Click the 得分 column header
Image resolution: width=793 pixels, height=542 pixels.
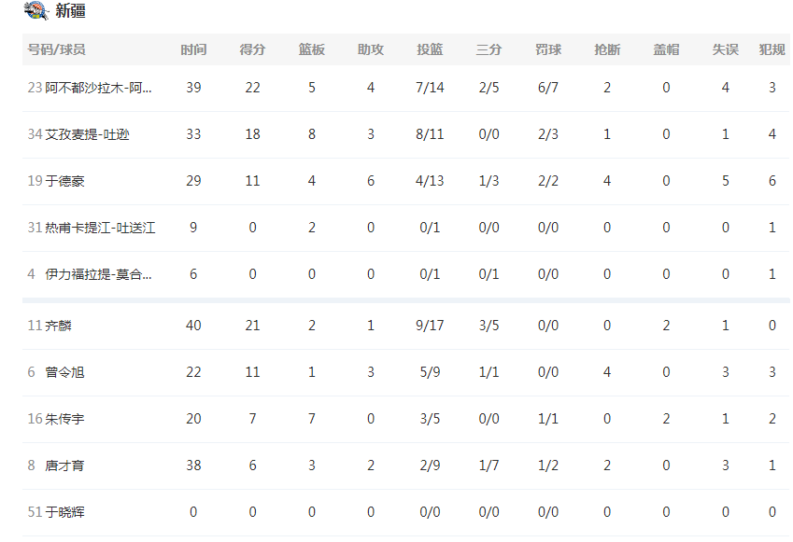(252, 49)
